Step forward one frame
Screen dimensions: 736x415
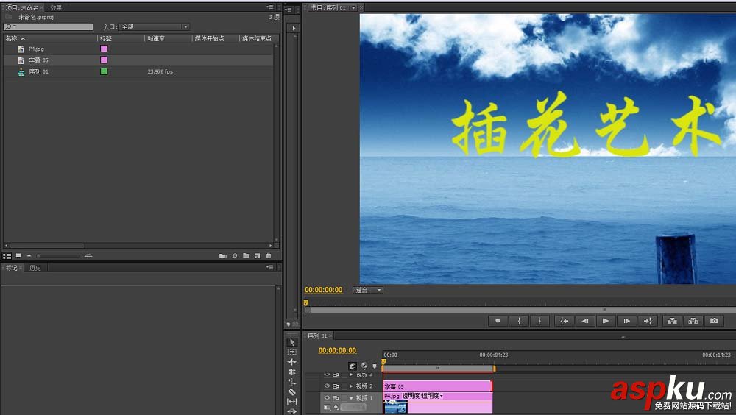pyautogui.click(x=626, y=321)
